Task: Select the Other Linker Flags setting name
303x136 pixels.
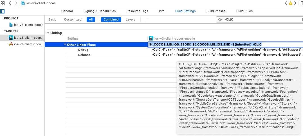Action: [81, 45]
